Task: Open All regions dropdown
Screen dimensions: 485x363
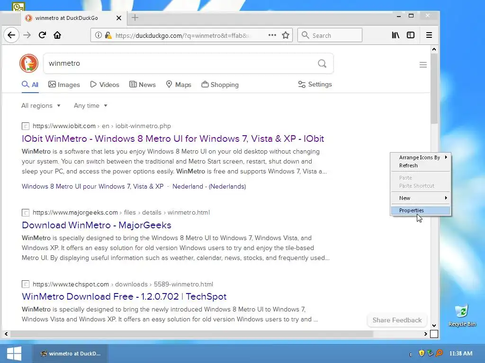Action: 41,105
